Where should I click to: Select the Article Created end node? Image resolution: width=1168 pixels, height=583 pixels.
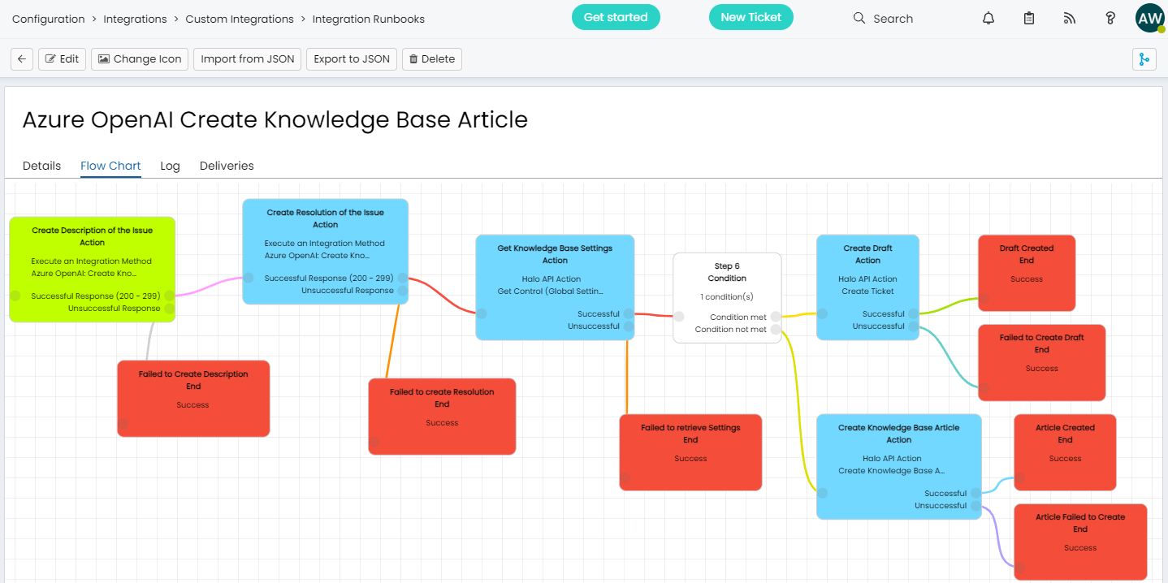(1065, 452)
